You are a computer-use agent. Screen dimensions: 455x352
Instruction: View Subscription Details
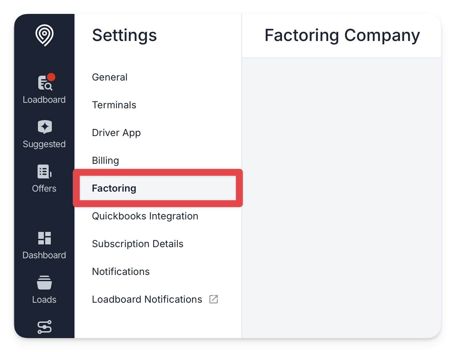[137, 244]
